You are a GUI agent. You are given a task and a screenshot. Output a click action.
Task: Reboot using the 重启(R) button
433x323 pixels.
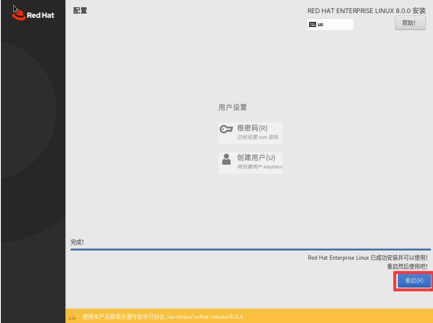(x=414, y=280)
